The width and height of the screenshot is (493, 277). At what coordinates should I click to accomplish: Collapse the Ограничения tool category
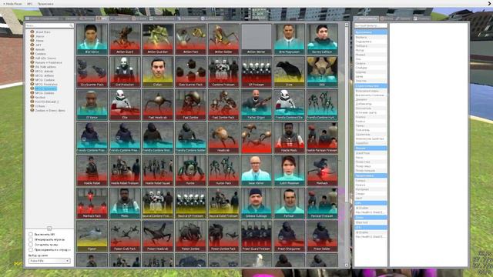[371, 32]
